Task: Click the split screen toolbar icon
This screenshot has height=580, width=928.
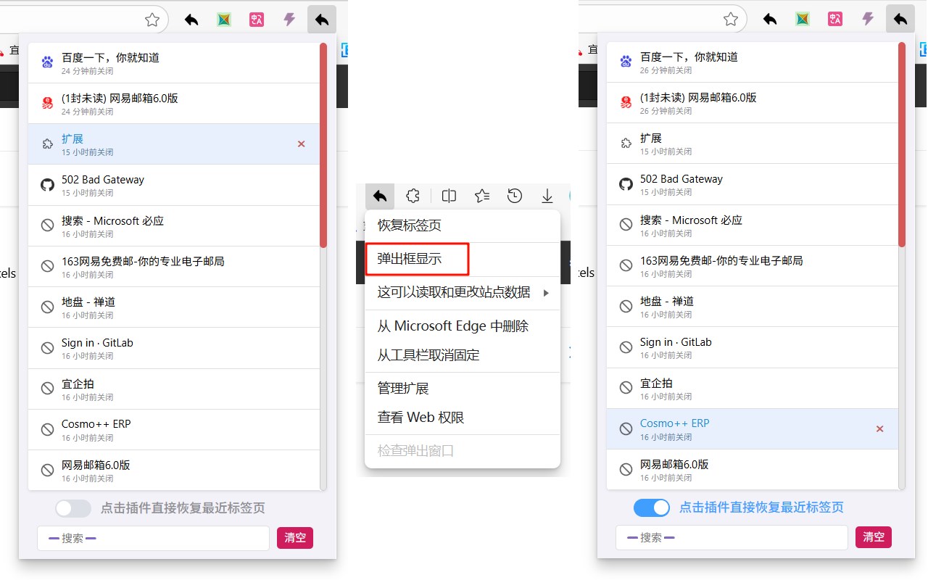Action: point(449,196)
